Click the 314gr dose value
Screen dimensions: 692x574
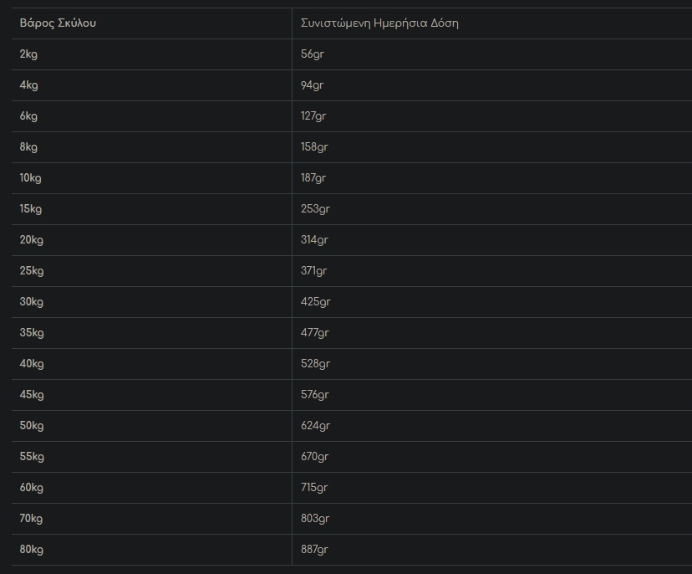pyautogui.click(x=314, y=240)
